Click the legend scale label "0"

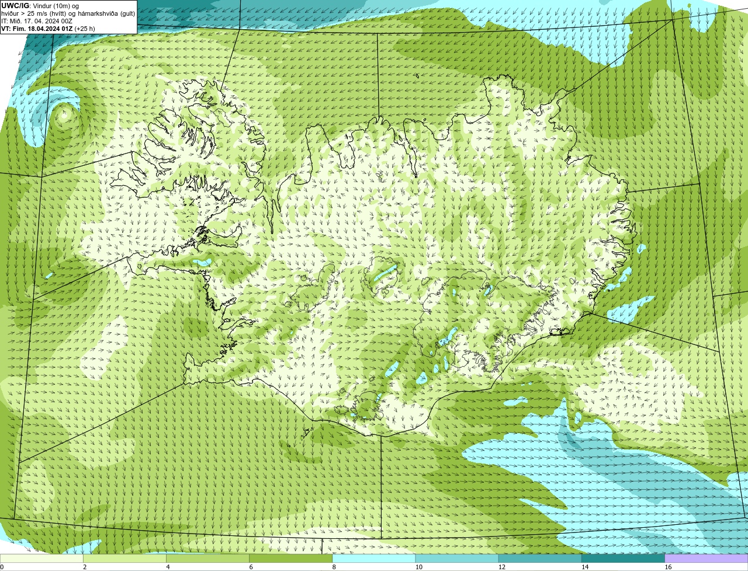point(2,567)
